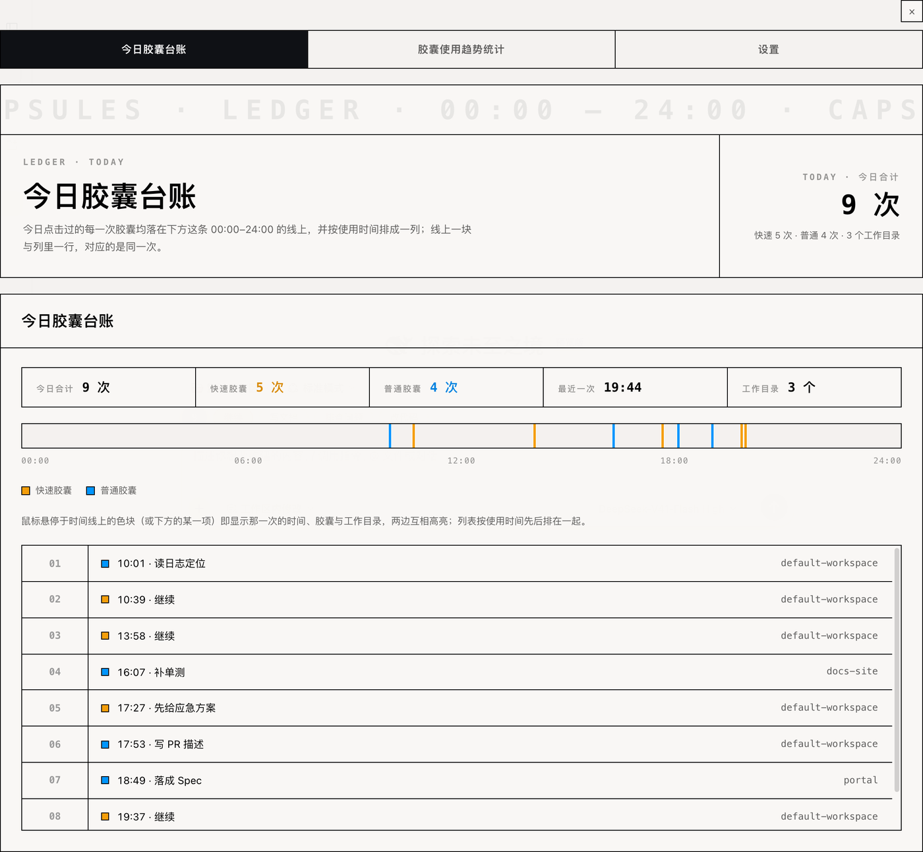Click the blue square in the 17:53 row

coord(105,745)
